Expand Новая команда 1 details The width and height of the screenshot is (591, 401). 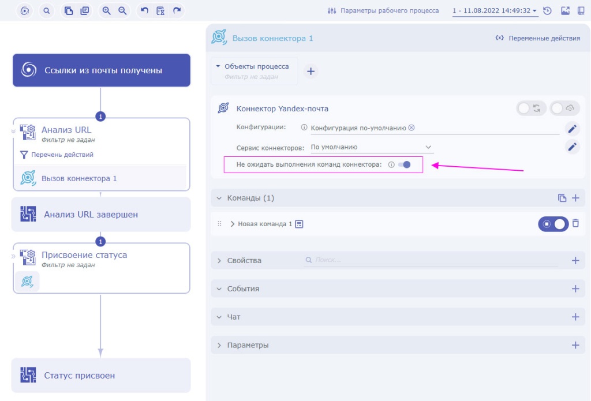click(x=233, y=224)
